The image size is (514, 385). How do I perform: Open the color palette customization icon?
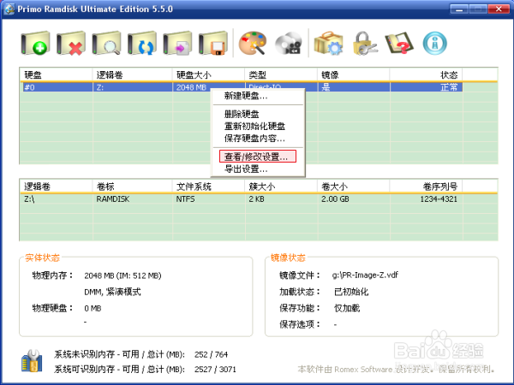pyautogui.click(x=252, y=44)
